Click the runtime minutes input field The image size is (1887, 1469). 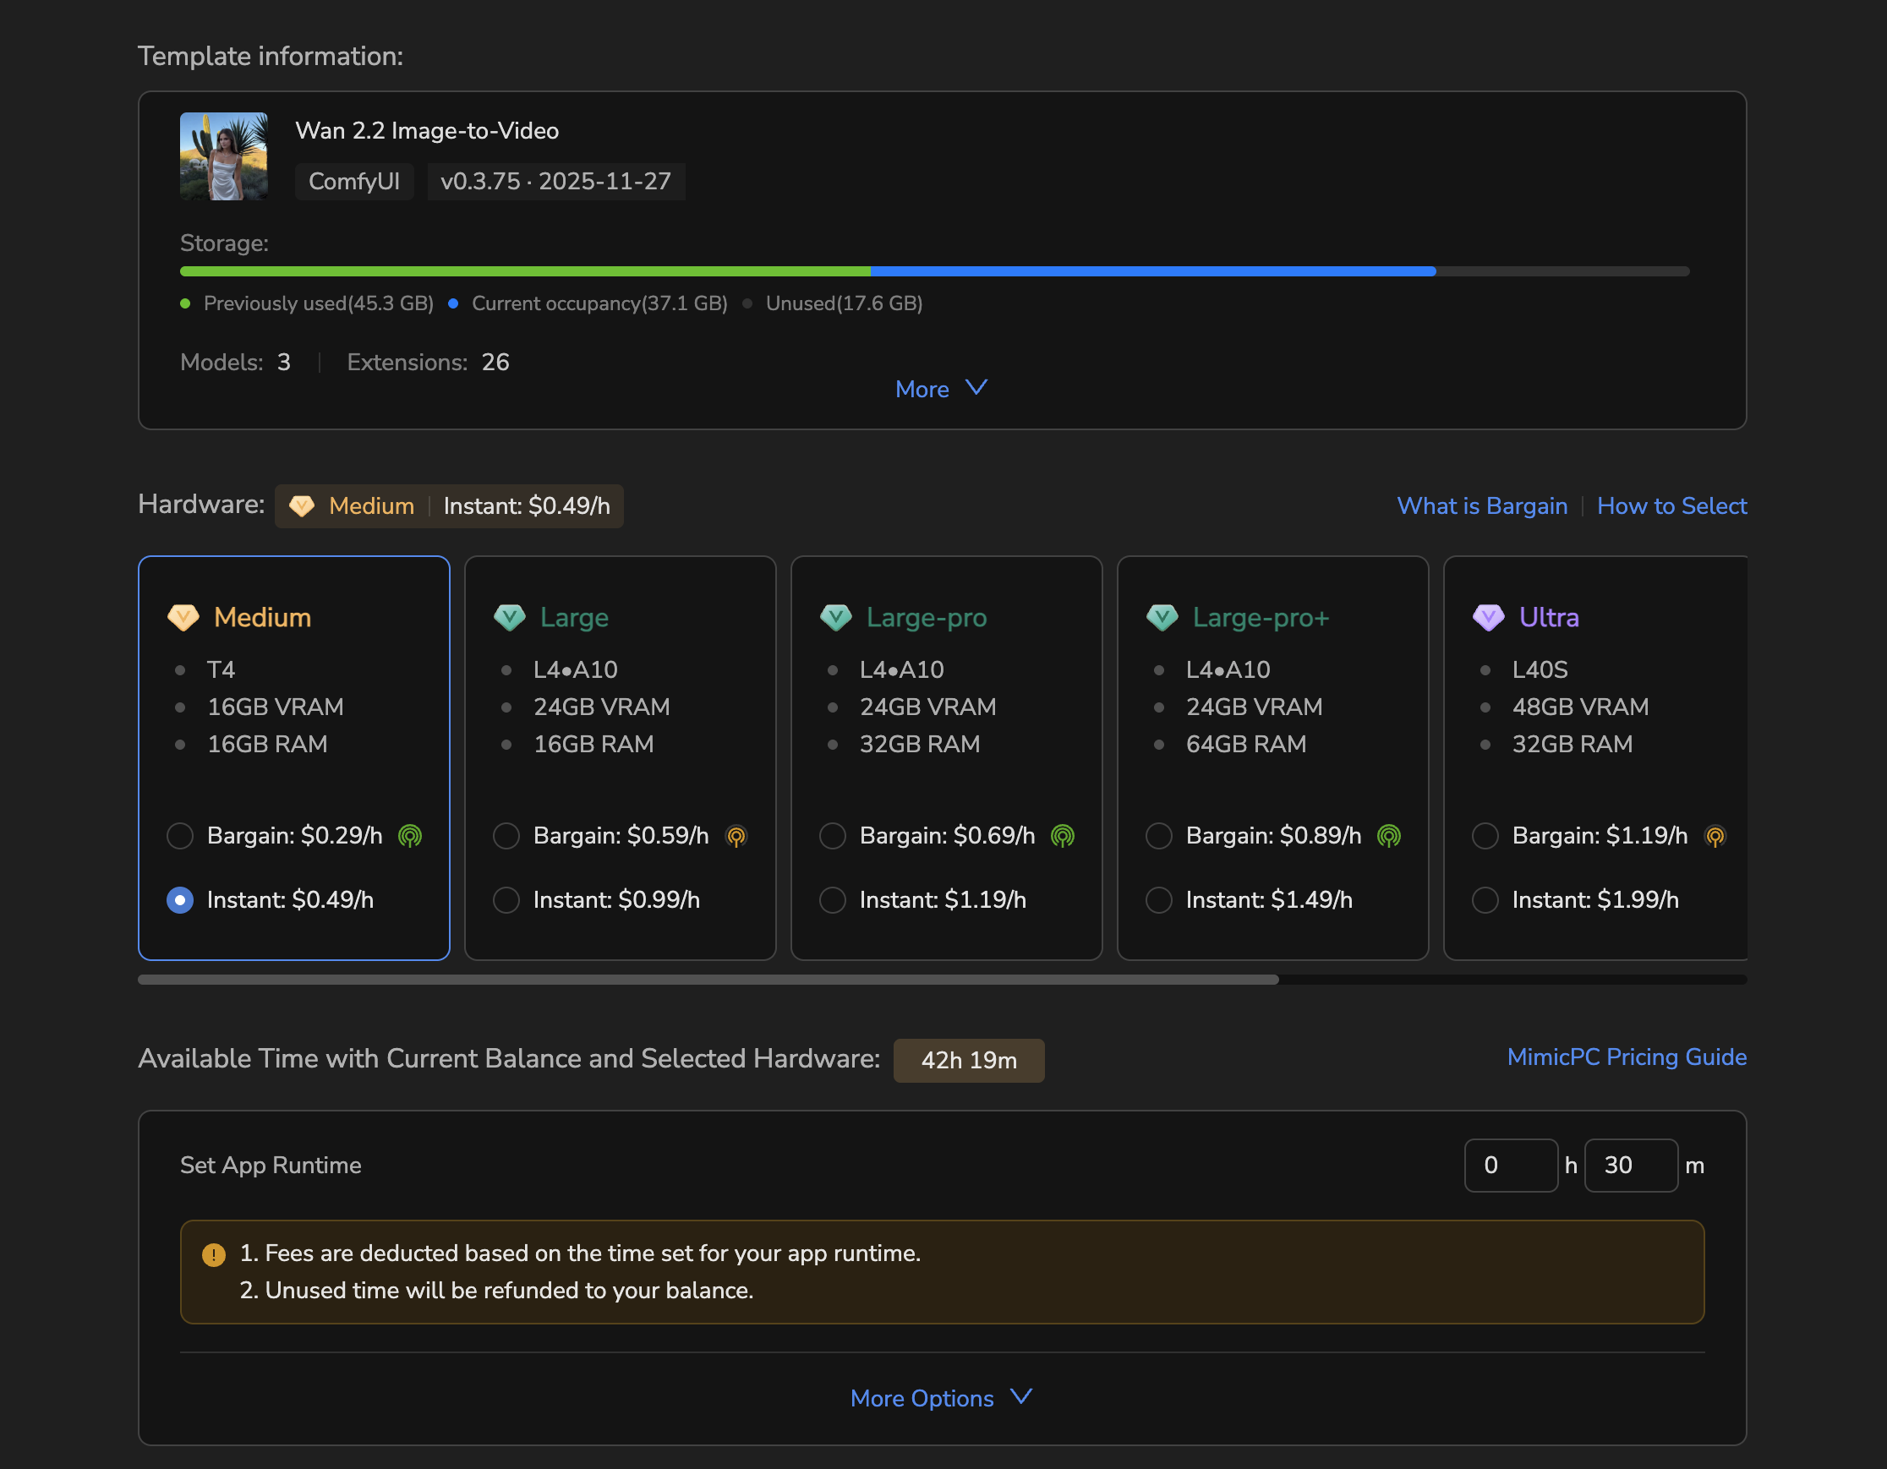[x=1630, y=1165]
